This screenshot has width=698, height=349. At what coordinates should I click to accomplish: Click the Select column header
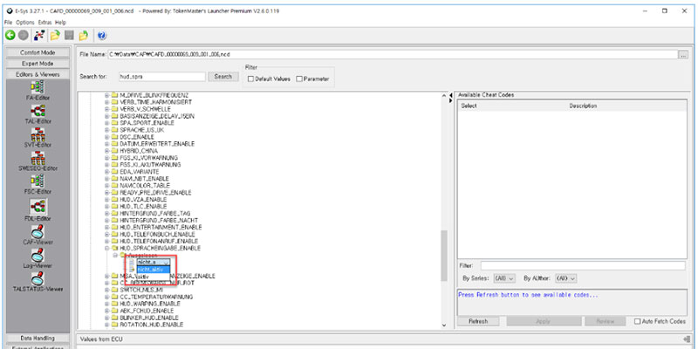click(469, 106)
